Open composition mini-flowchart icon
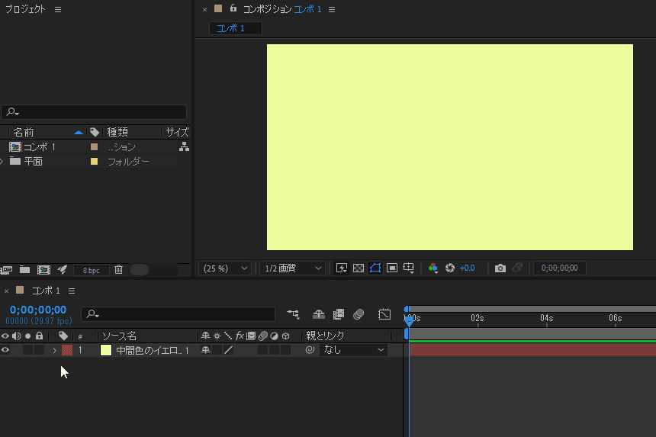This screenshot has width=656, height=437. (x=293, y=314)
